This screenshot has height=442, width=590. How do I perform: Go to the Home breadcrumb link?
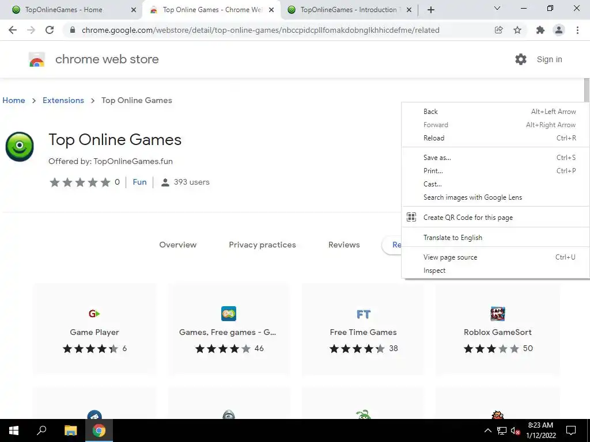14,100
